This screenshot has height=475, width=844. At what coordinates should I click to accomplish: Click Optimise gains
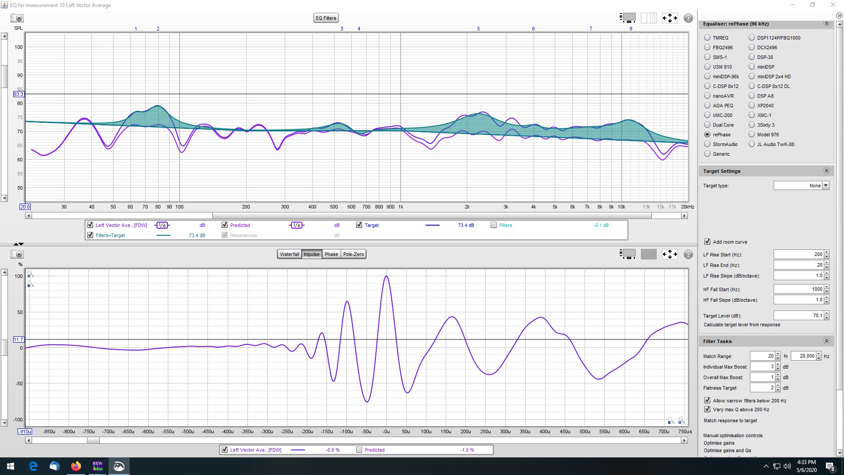pos(719,443)
